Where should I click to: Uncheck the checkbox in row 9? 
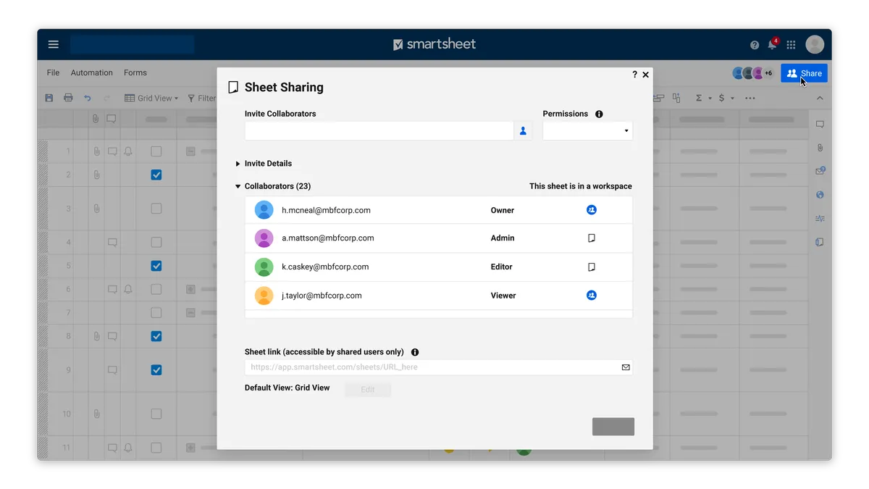156,370
